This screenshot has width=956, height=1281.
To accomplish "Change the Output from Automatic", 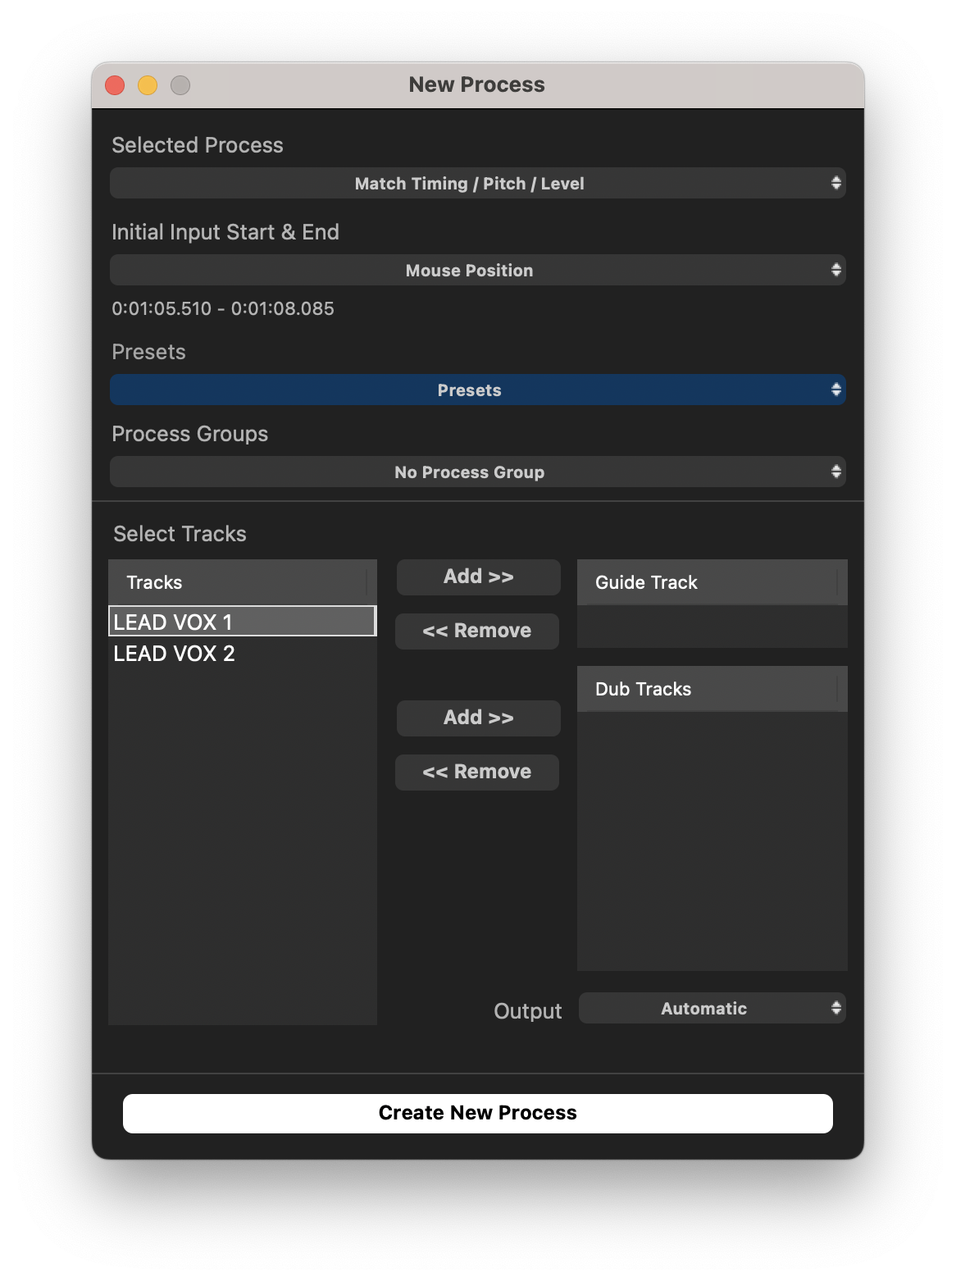I will 712,1008.
